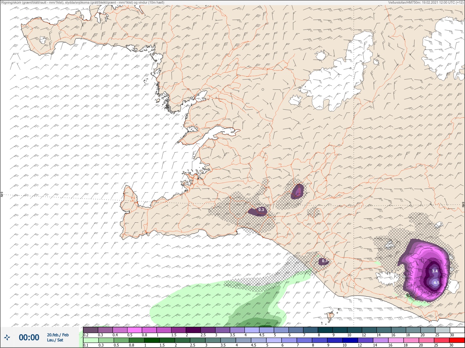The image size is (465, 348).
Task: Pick the light pink 16 rain scale swatch
Action: [396, 340]
